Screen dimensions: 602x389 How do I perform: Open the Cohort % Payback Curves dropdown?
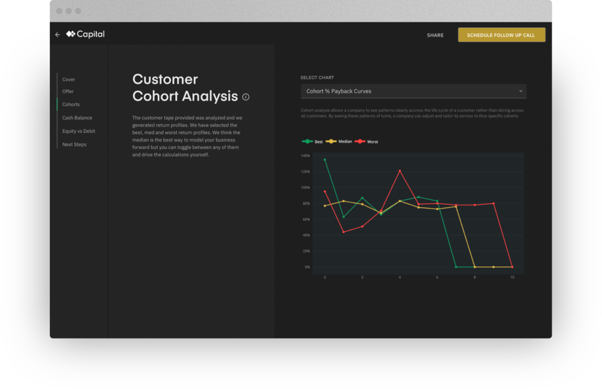(x=413, y=92)
